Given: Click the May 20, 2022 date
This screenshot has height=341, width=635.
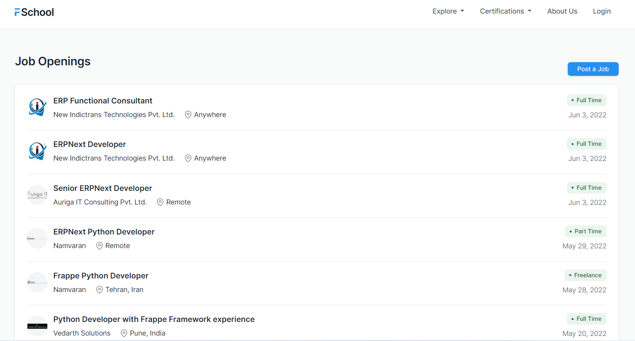Looking at the screenshot, I should click(x=584, y=334).
